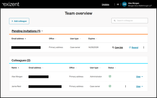
Task: Click Jamie Reid's name
Action: pos(16,86)
